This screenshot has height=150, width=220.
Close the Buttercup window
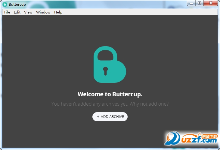tap(211, 3)
